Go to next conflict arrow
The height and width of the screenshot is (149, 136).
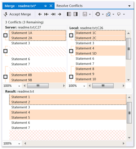59,14
